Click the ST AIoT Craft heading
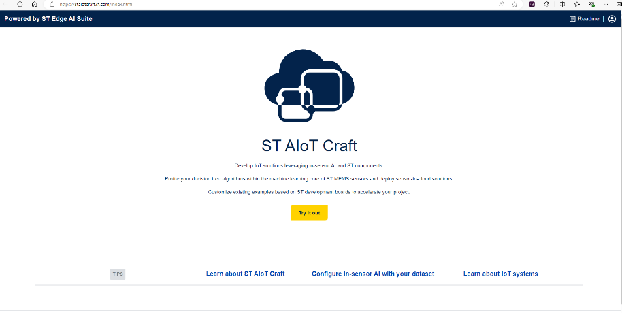Image resolution: width=622 pixels, height=313 pixels. tap(309, 146)
